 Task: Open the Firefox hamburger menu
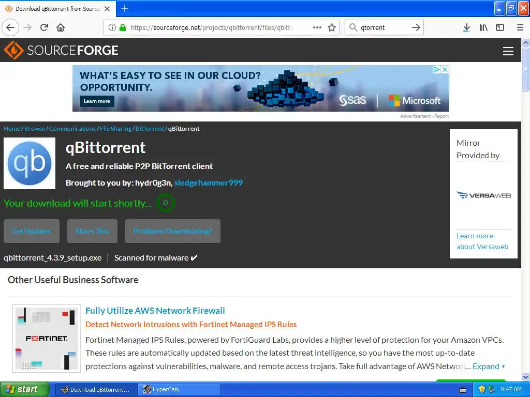(520, 27)
